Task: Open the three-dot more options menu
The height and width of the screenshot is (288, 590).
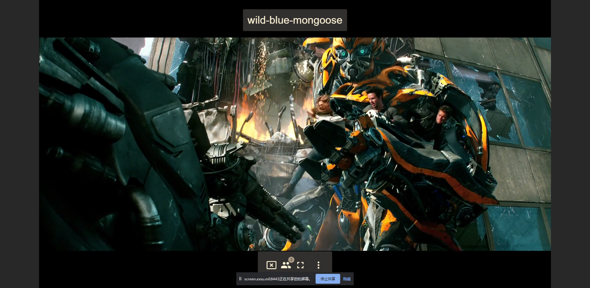Action: (318, 265)
